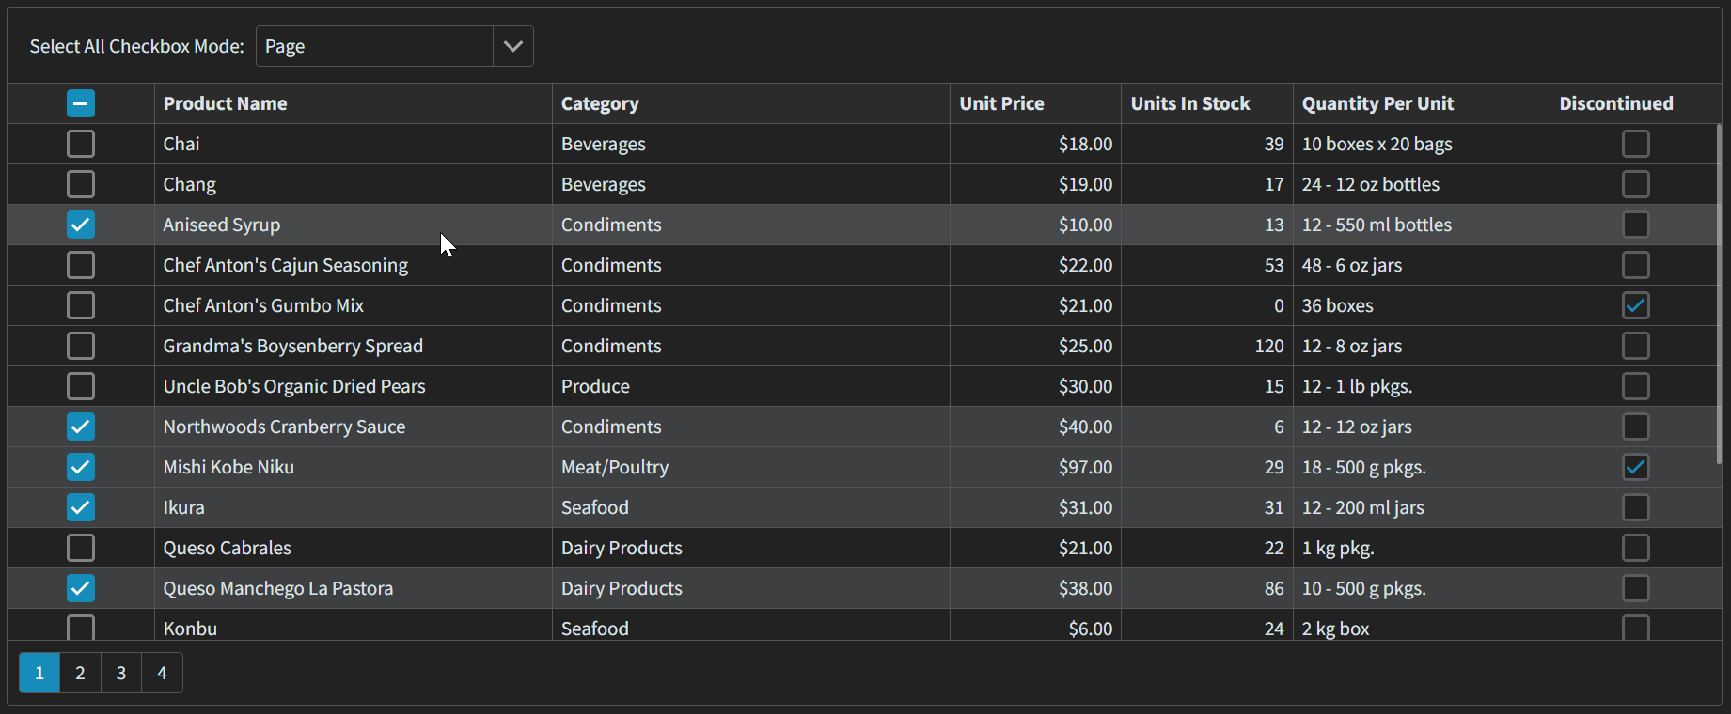
Task: Check the Queso Cabrales row checkbox
Action: 81,548
